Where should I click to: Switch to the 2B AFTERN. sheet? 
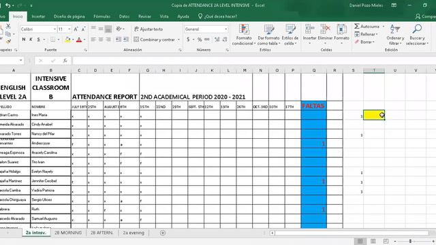click(x=102, y=233)
